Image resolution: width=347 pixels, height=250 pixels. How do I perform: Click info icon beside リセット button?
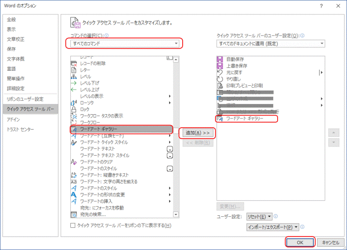[x=276, y=216]
